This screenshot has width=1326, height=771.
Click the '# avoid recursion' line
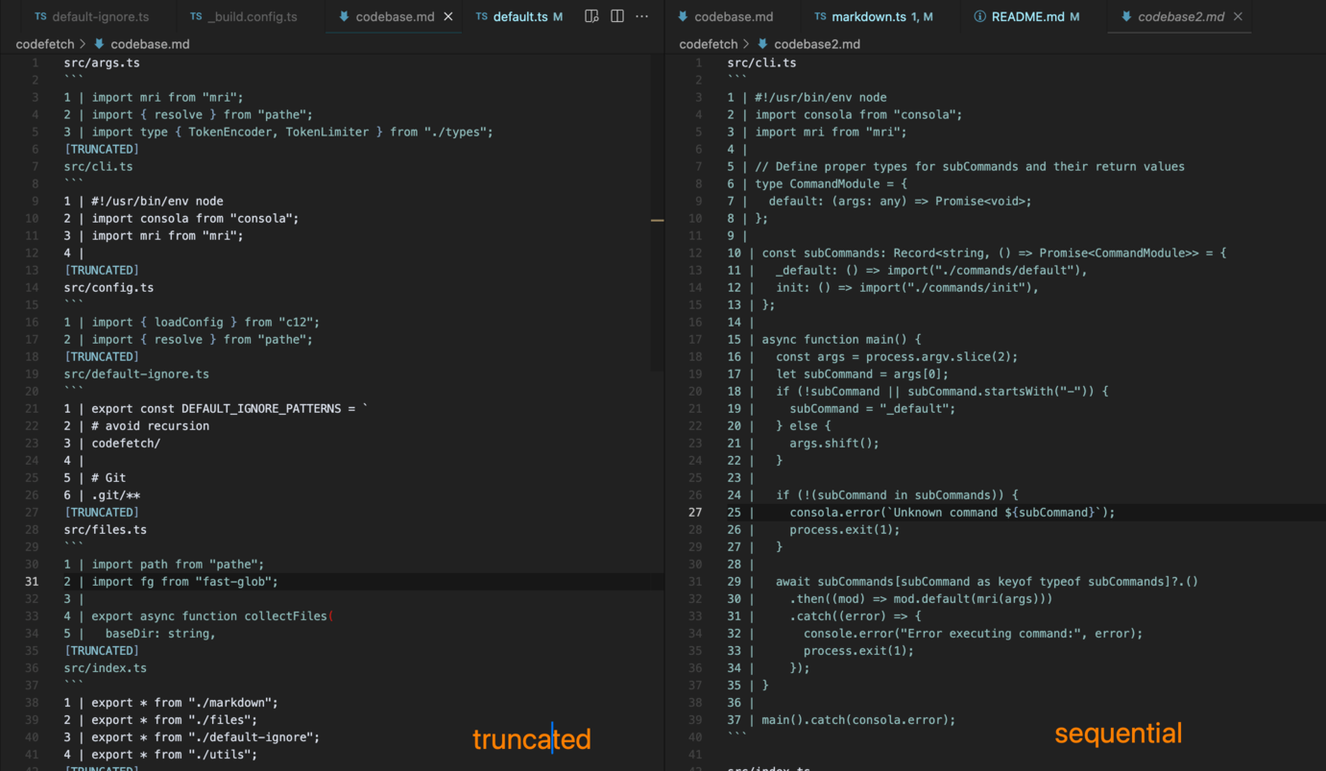pyautogui.click(x=136, y=425)
